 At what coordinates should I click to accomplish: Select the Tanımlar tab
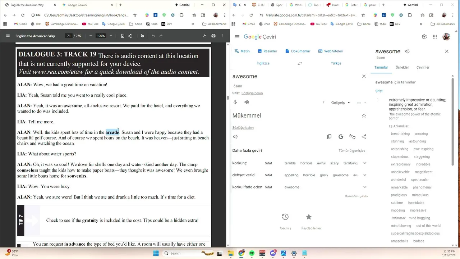coord(381,67)
